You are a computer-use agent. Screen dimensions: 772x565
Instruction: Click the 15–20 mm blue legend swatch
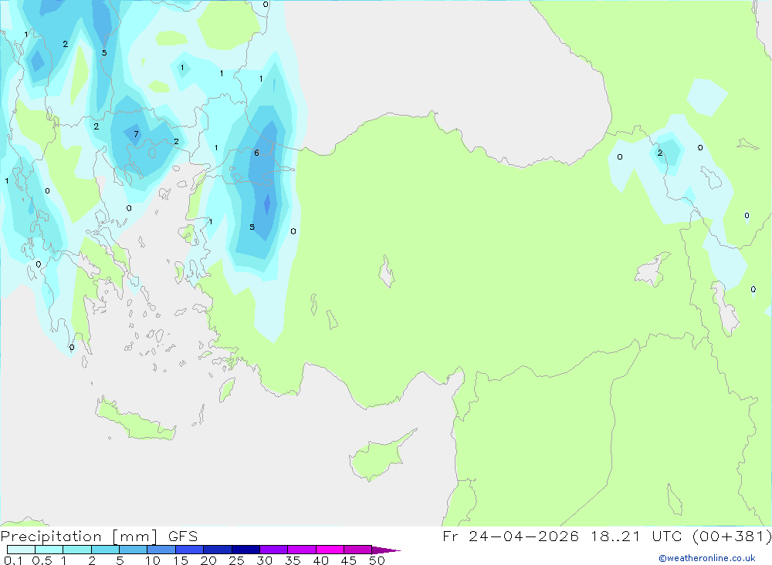[x=190, y=550]
